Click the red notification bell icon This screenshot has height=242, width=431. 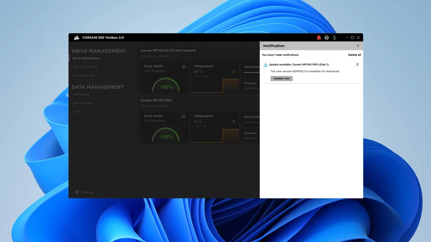tap(319, 37)
